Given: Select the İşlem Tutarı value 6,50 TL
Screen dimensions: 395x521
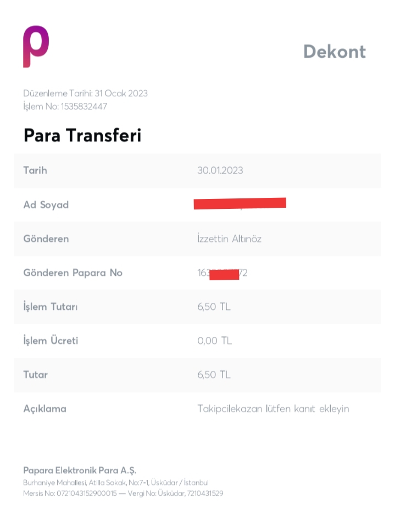Looking at the screenshot, I should tap(214, 307).
